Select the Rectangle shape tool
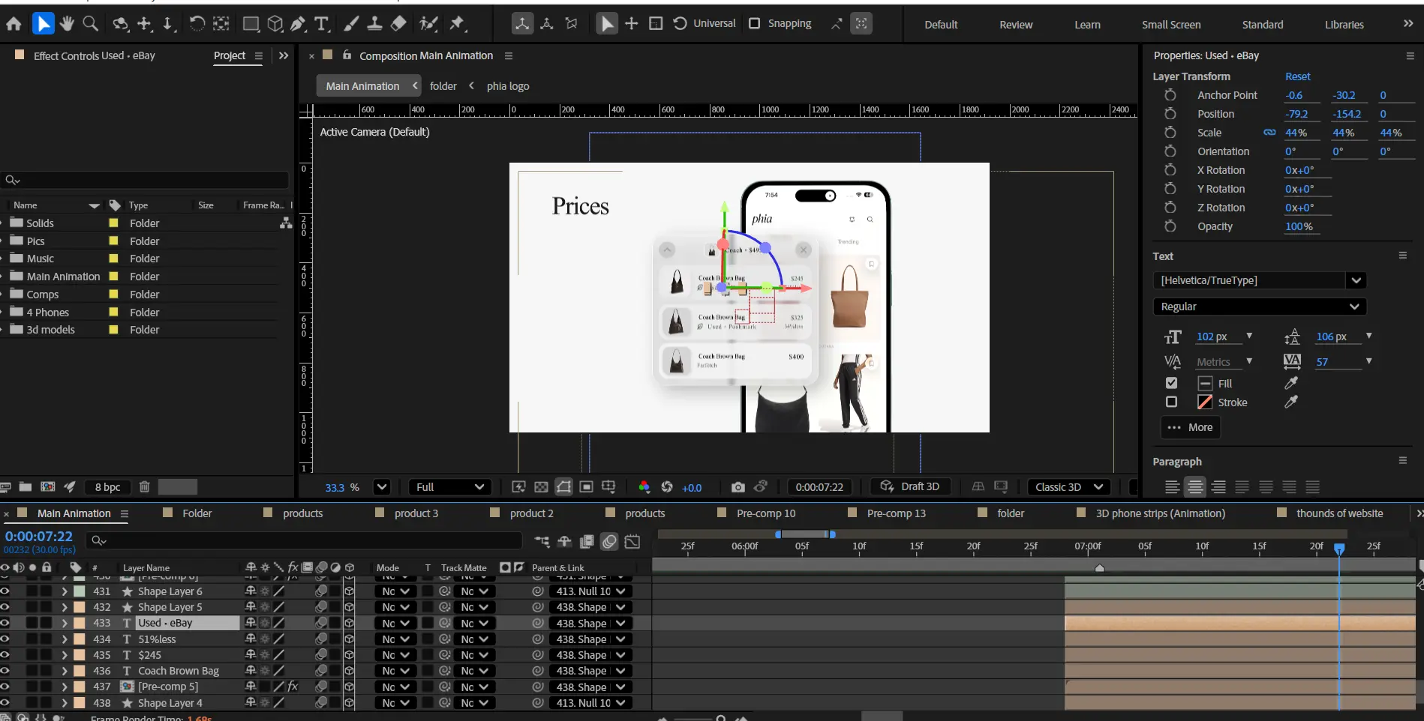This screenshot has height=721, width=1424. (251, 24)
